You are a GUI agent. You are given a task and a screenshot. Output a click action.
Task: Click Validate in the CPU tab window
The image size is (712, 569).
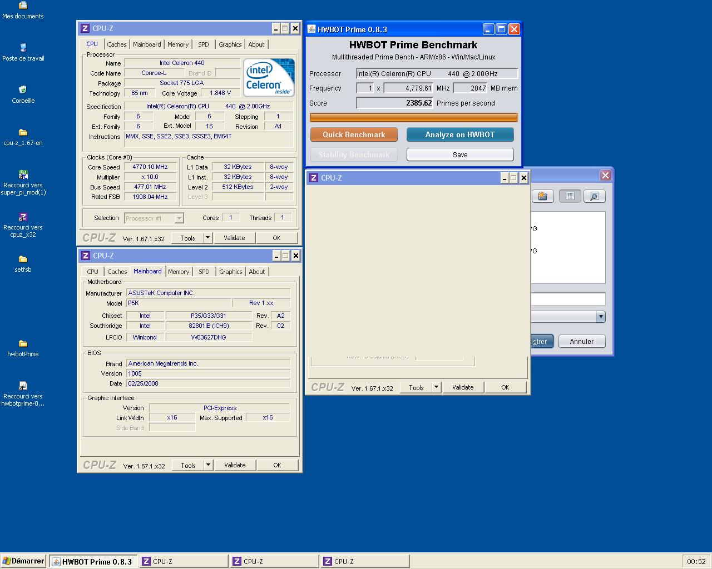[234, 238]
